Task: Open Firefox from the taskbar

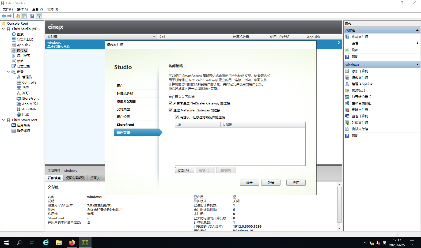Action: [72, 243]
